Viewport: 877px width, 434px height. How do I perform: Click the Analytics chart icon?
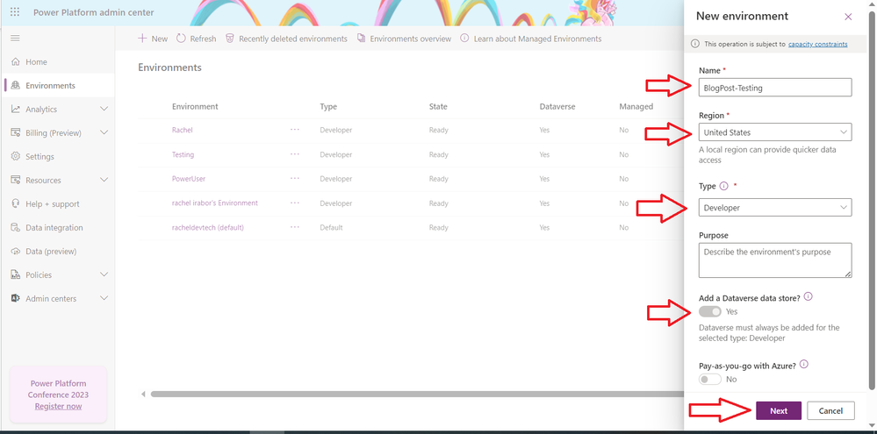pyautogui.click(x=16, y=109)
